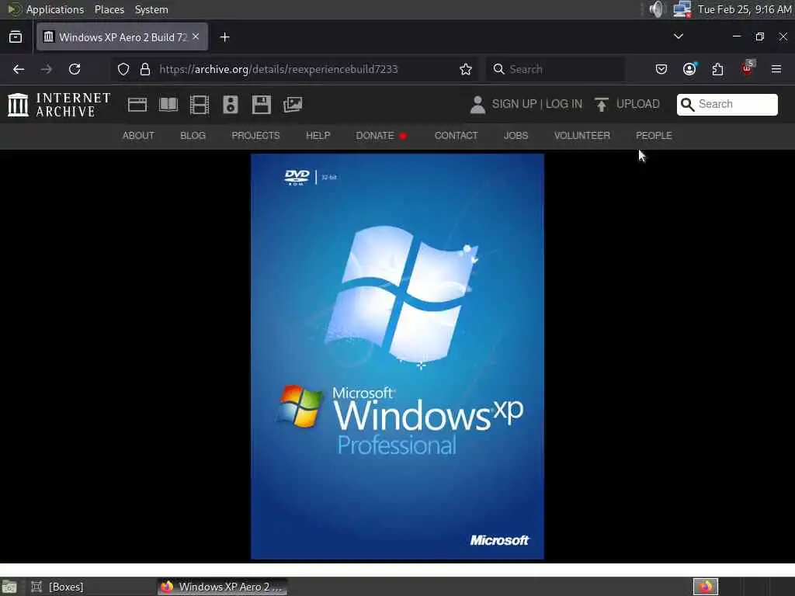Viewport: 795px width, 596px height.
Task: Select the Windows XP Aero 2 tab
Action: pos(122,37)
